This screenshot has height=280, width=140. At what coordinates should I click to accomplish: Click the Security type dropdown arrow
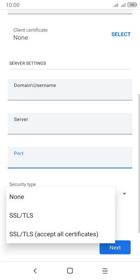click(124, 194)
